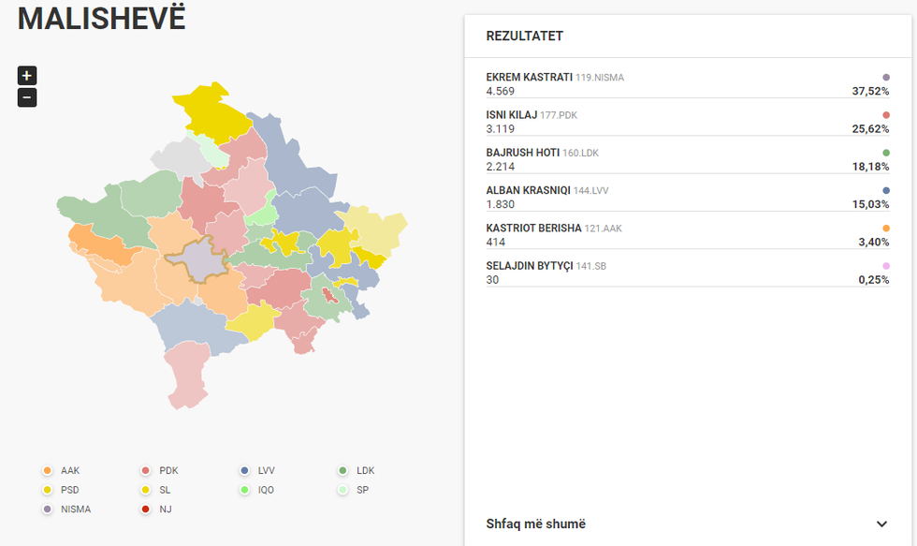The image size is (917, 546).
Task: Zoom out on the map
Action: [27, 97]
